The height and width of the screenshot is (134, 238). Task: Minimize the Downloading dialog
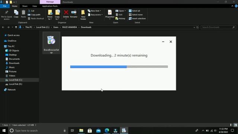tap(163, 42)
